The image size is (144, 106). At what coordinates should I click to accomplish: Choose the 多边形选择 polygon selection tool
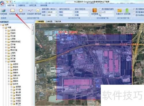point(21,12)
